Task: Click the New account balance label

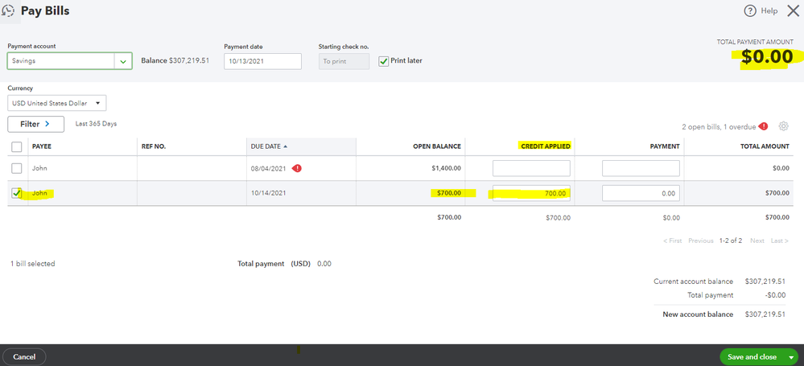Action: (698, 315)
